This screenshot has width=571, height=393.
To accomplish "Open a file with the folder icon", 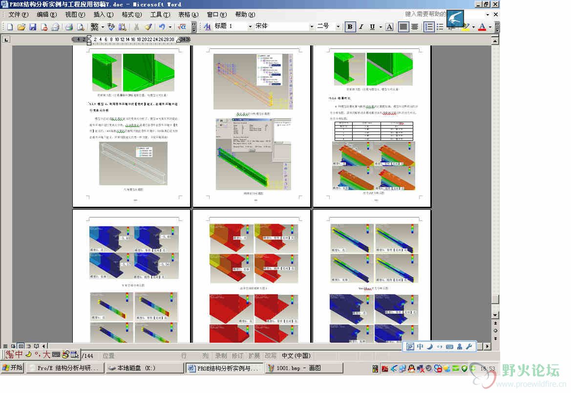I will [21, 27].
